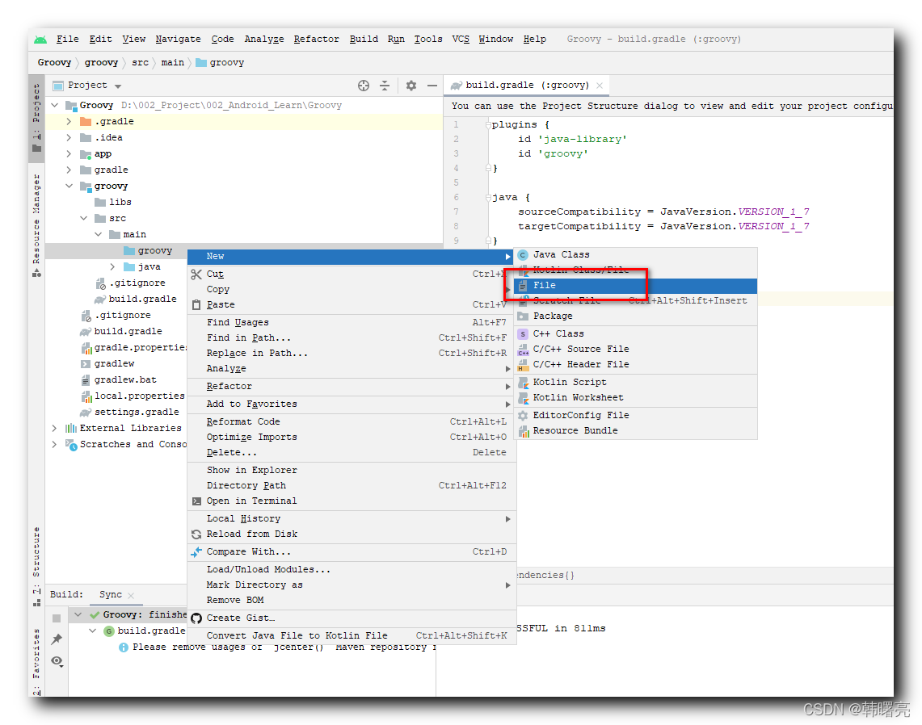Click the Kotlin Worksheet icon

click(523, 398)
